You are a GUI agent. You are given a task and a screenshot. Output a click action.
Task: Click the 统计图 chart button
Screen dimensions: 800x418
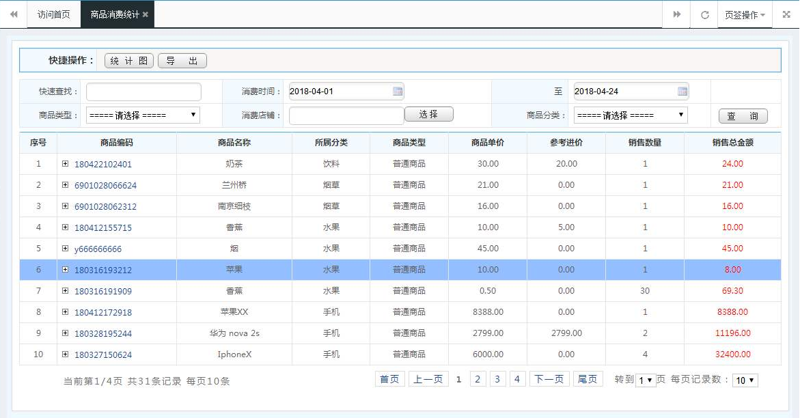pyautogui.click(x=128, y=59)
